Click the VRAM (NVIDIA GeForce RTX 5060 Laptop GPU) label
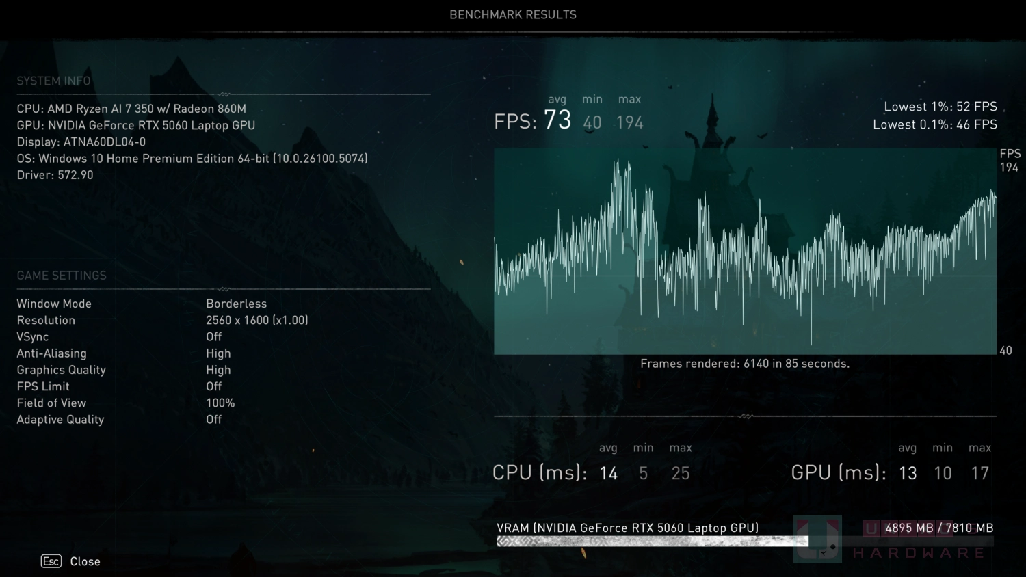 [x=628, y=528]
